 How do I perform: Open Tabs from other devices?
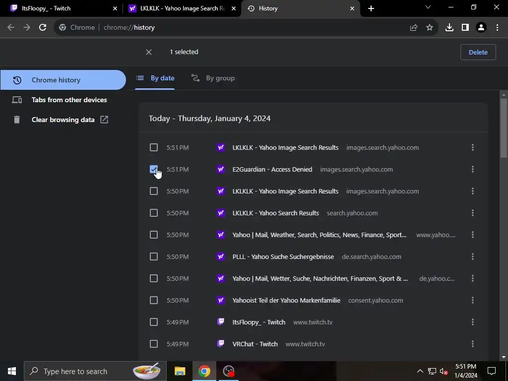click(x=63, y=100)
